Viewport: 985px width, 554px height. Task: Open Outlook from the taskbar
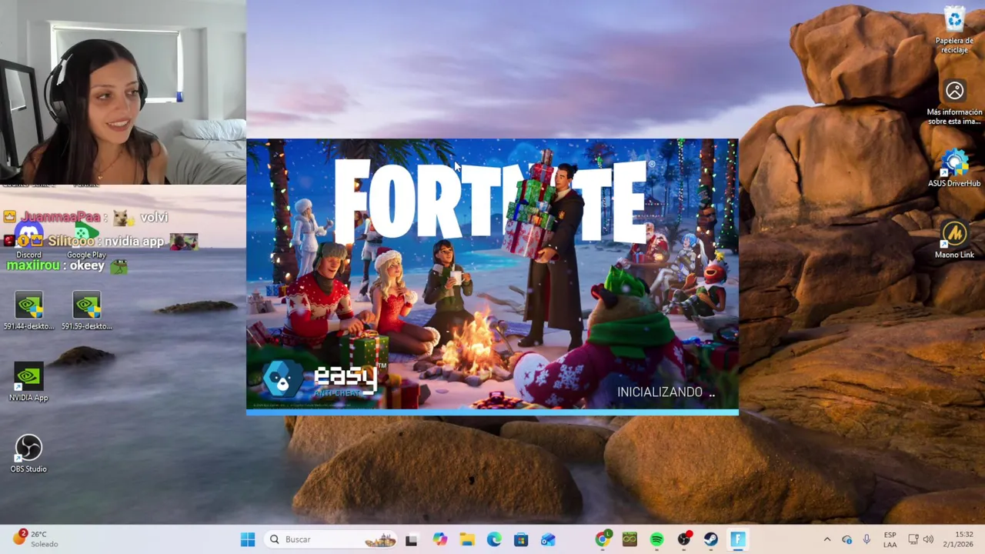tap(548, 539)
